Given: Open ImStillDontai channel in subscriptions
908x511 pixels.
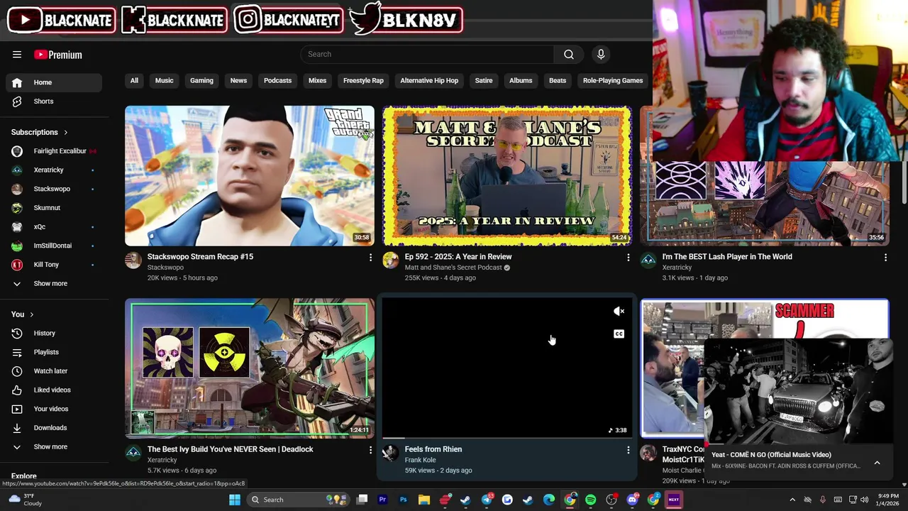Looking at the screenshot, I should [x=54, y=246].
